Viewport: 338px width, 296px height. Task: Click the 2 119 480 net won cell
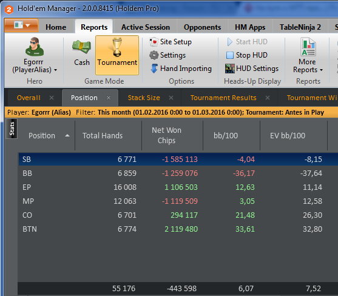coord(181,229)
